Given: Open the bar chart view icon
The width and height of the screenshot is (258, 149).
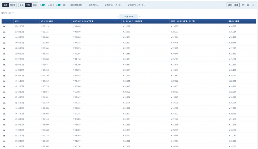Looking at the screenshot, I should pos(253,5).
